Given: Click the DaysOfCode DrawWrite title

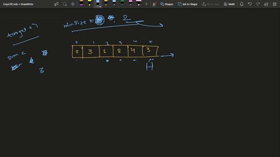Looking at the screenshot, I should pos(18,4).
